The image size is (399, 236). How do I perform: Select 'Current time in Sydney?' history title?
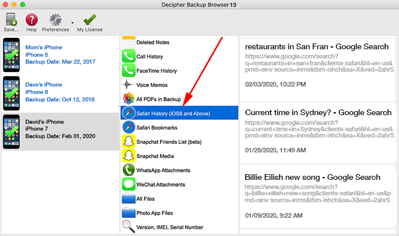(318, 113)
